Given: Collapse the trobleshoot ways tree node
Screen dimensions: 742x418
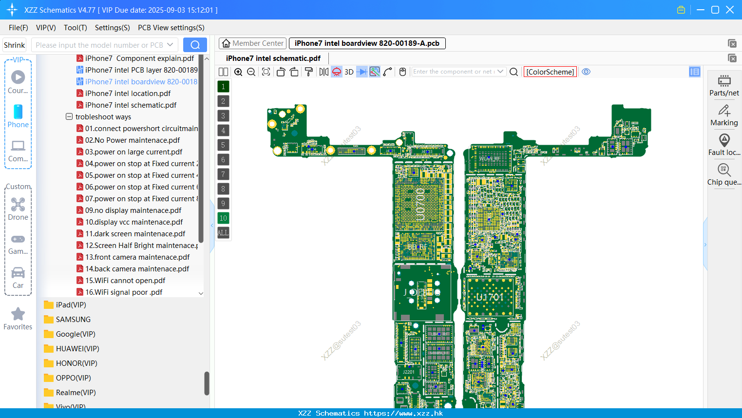Looking at the screenshot, I should point(69,117).
